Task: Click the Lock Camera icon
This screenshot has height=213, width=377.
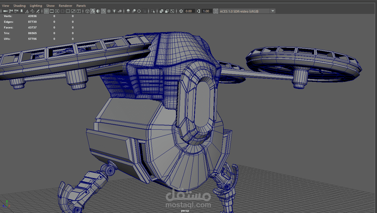Action: (11, 11)
